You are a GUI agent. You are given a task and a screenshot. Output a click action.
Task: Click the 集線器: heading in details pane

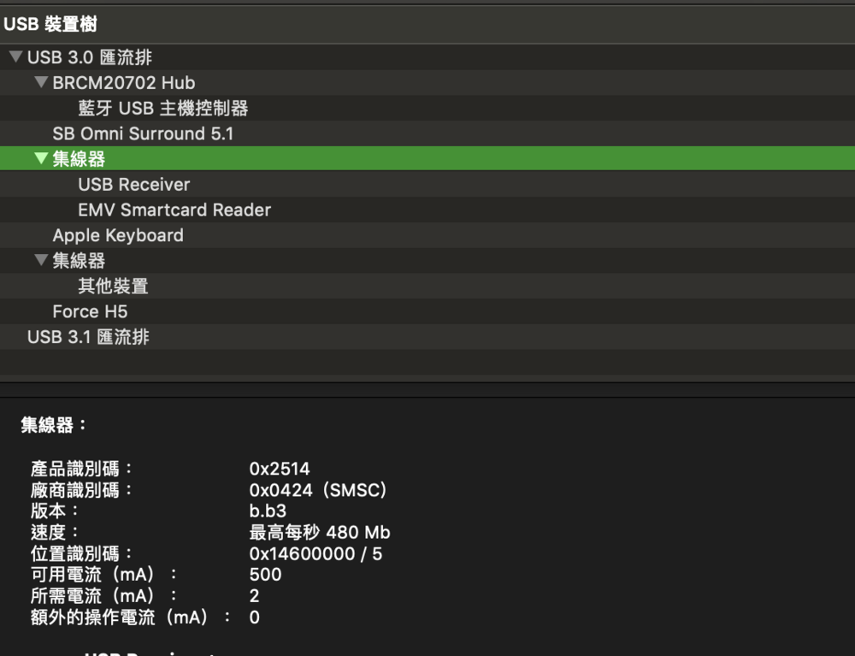[54, 425]
